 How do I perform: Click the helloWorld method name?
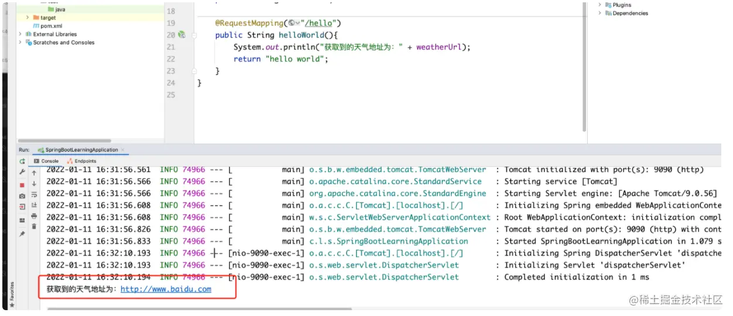coord(301,35)
